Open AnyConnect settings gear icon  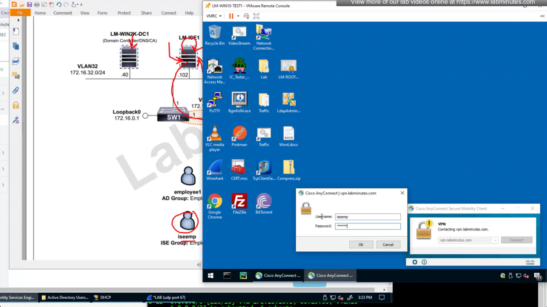(415, 262)
